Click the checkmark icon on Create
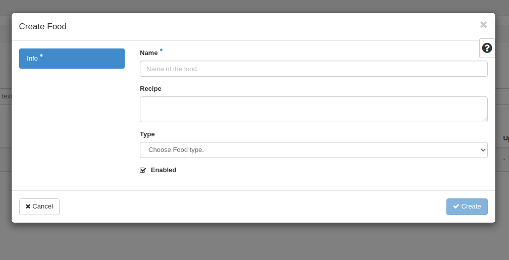 [x=456, y=206]
